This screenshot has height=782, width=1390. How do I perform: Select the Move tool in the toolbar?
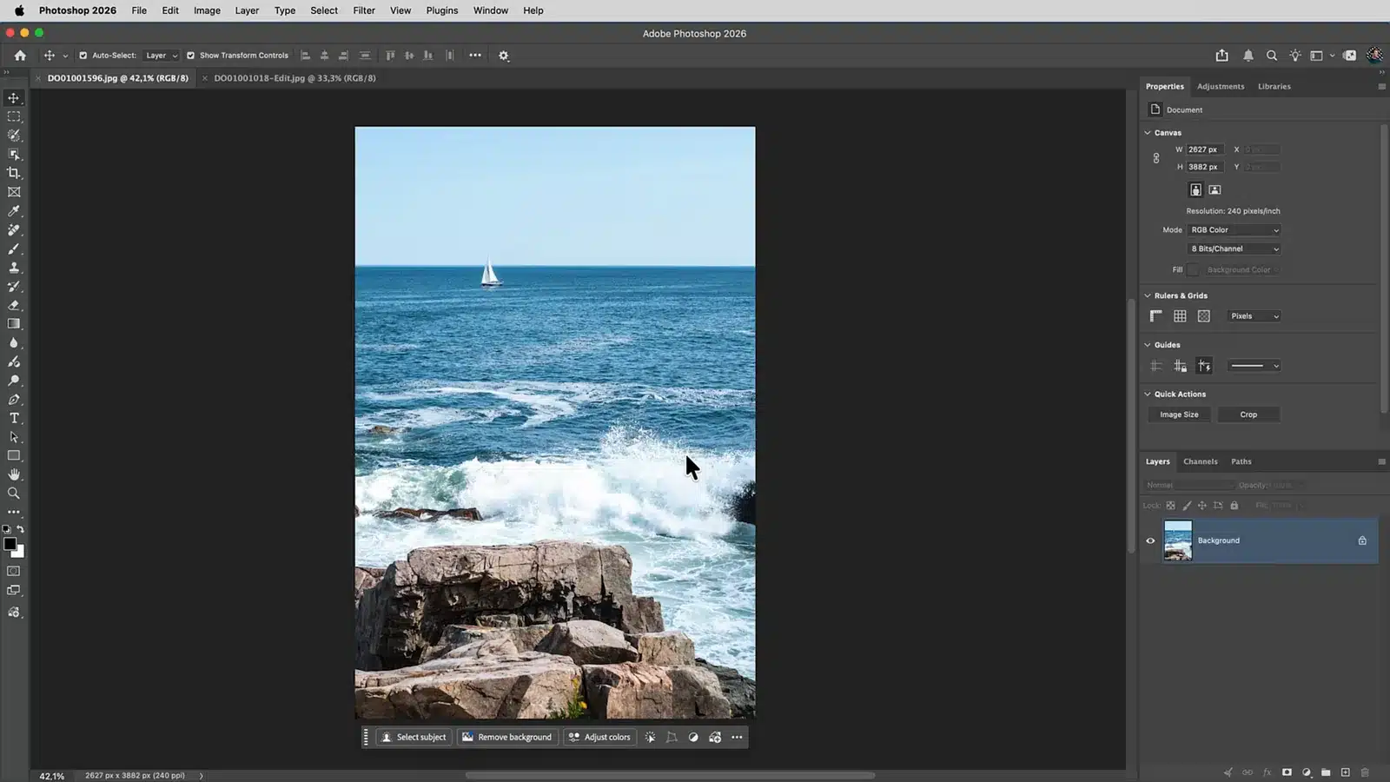14,98
